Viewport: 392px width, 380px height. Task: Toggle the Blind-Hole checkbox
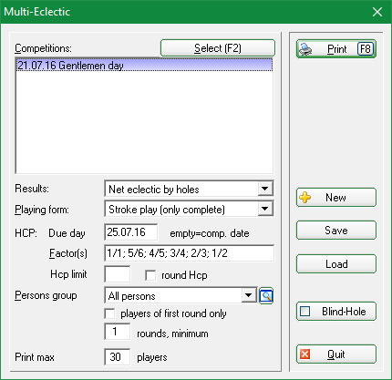pos(304,312)
